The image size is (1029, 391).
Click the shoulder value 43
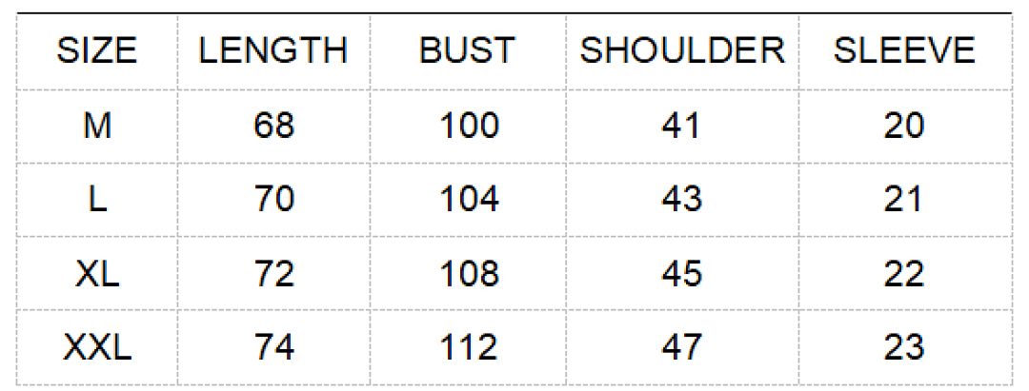point(682,199)
